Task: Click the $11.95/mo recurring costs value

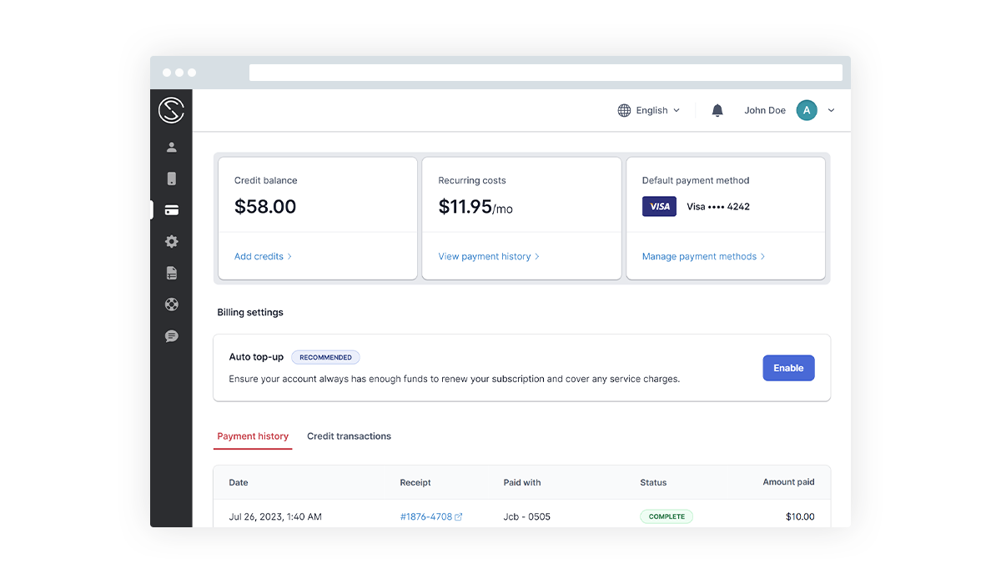Action: [475, 207]
